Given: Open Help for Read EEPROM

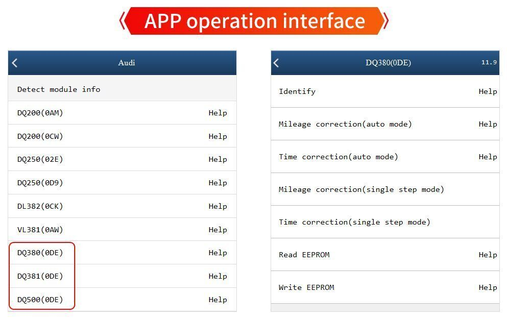Looking at the screenshot, I should tap(488, 255).
